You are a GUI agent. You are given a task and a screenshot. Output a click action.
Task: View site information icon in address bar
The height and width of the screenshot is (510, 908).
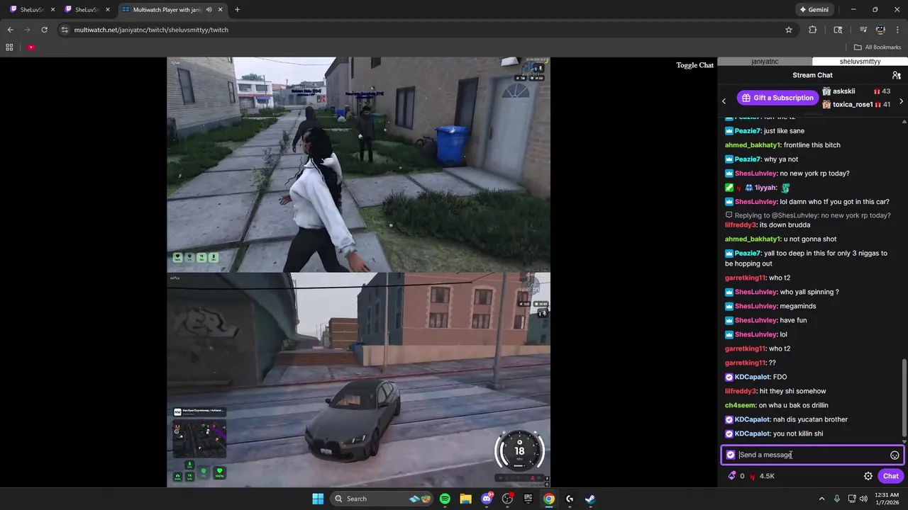65,30
